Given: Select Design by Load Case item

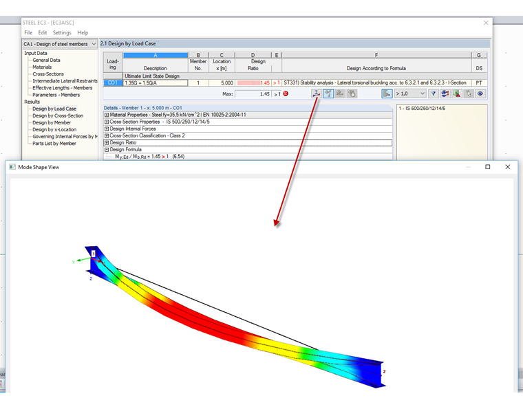Looking at the screenshot, I should point(54,109).
